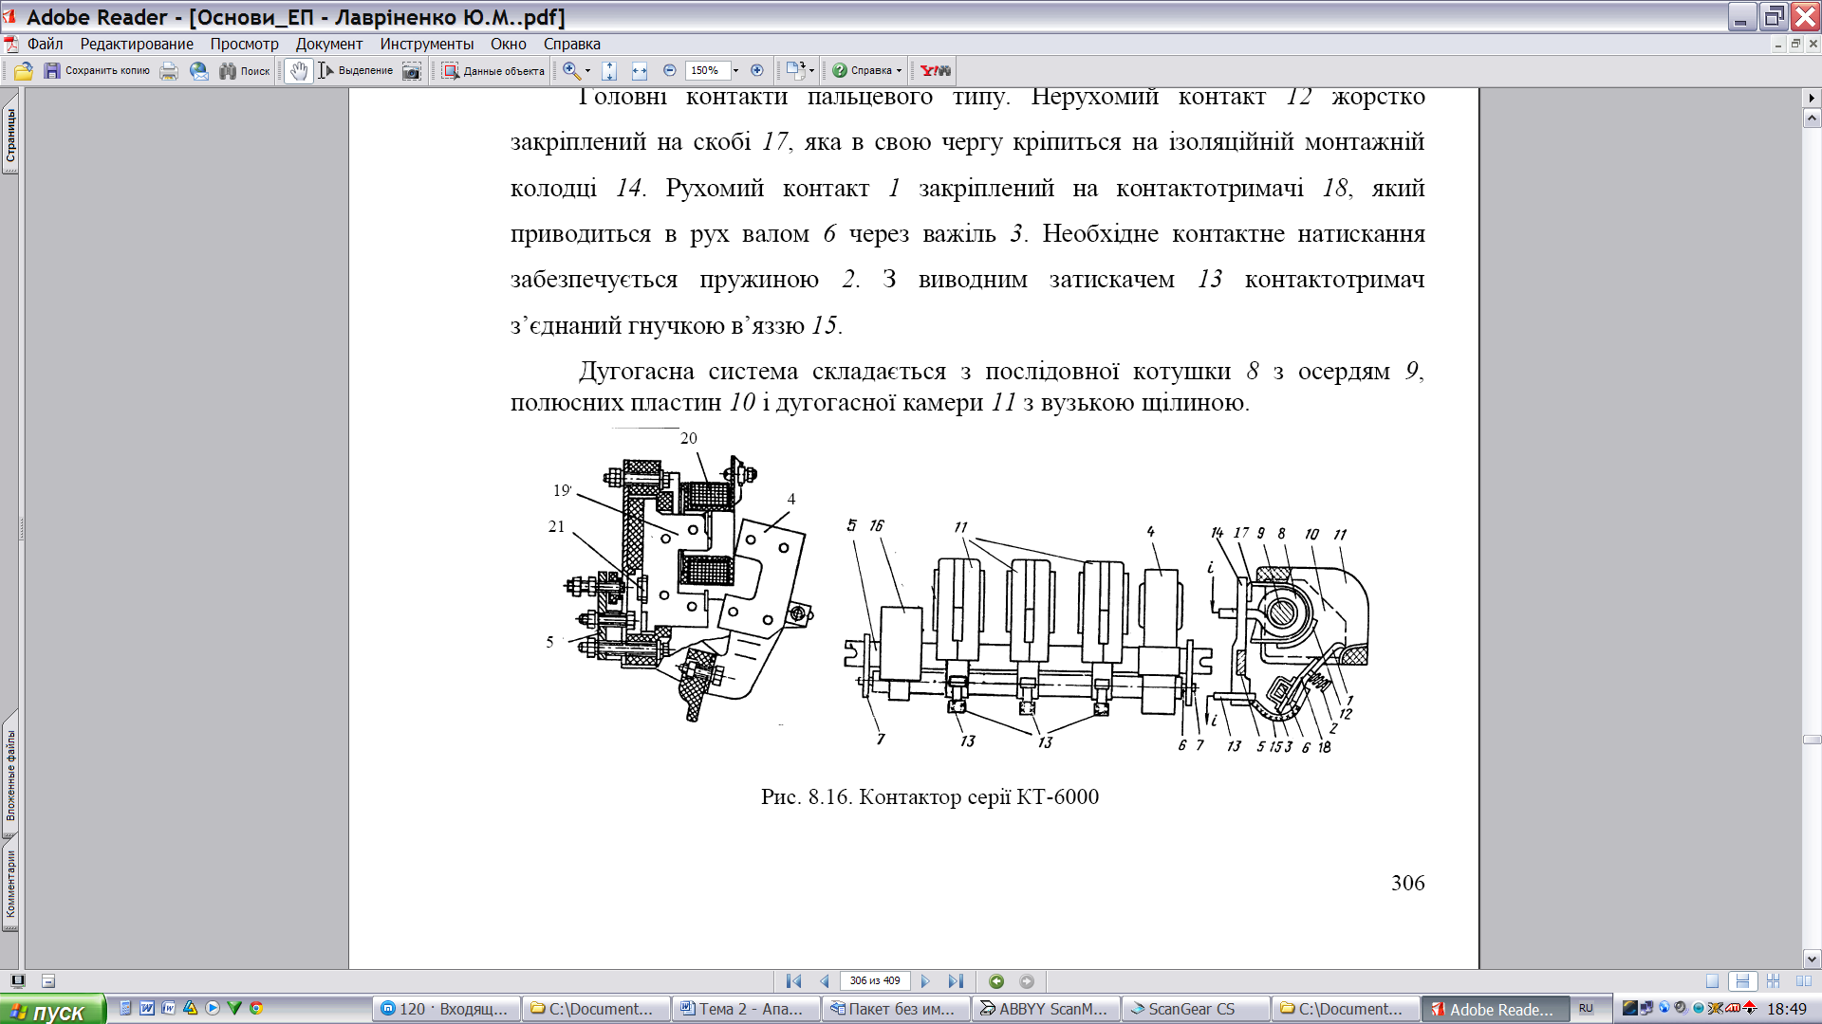Open a file with the folder icon
Image resolution: width=1822 pixels, height=1024 pixels.
[x=24, y=71]
